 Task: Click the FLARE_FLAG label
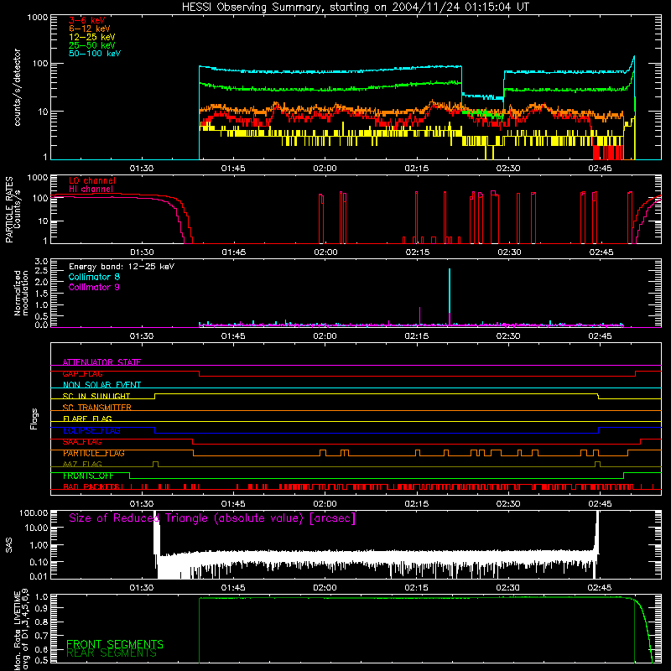(87, 419)
